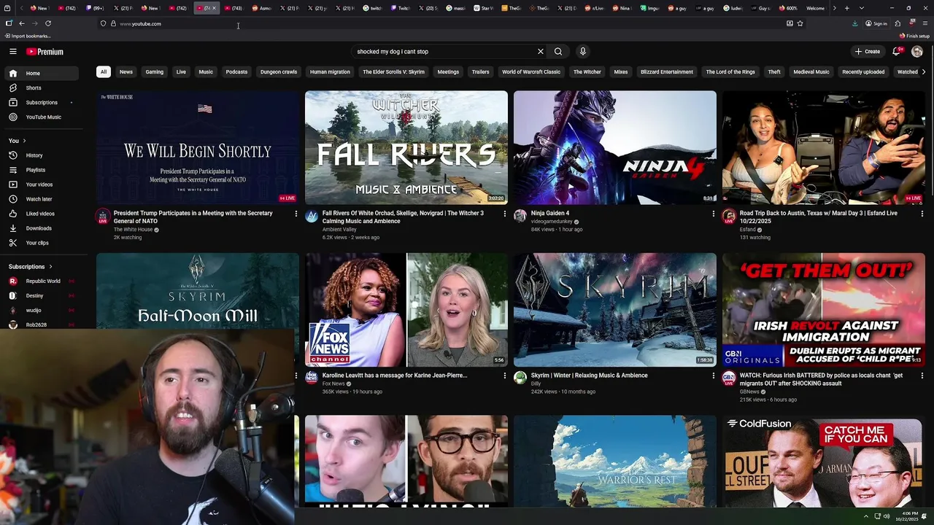The height and width of the screenshot is (525, 934).
Task: Reload the page in browser toolbar
Action: pyautogui.click(x=48, y=23)
